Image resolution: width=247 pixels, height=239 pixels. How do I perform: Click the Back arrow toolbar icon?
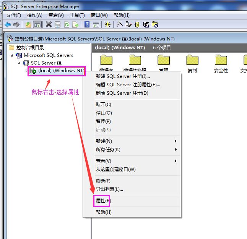click(8, 24)
